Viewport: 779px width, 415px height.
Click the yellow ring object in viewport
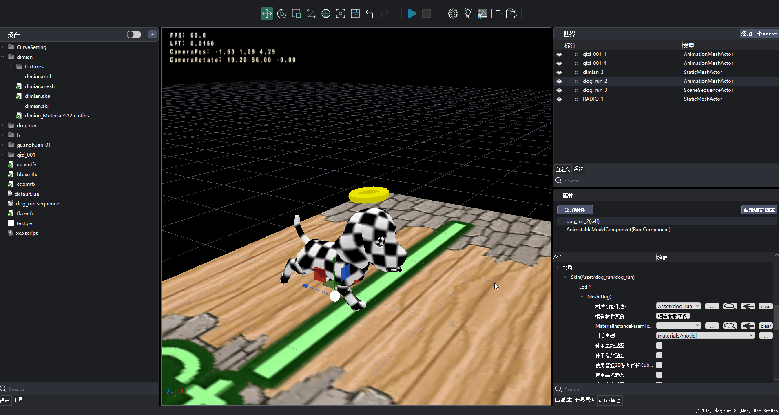[x=369, y=194]
